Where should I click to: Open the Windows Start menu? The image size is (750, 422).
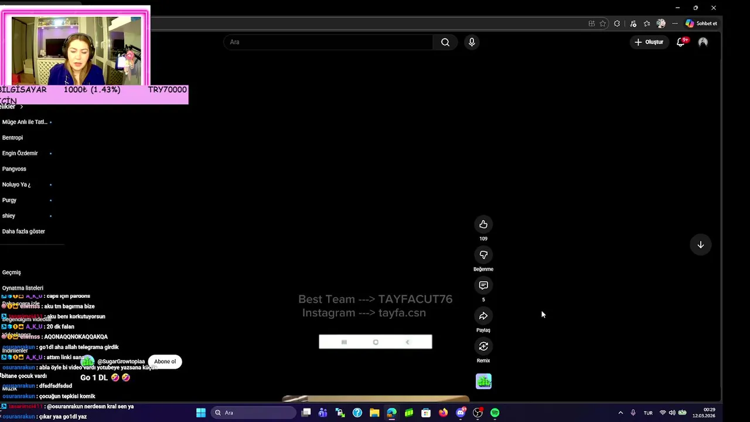[x=201, y=413]
